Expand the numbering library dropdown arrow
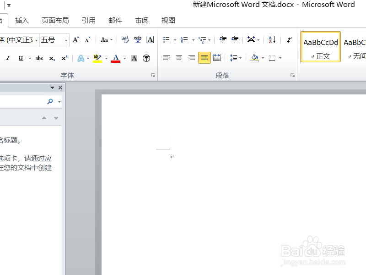 click(193, 40)
